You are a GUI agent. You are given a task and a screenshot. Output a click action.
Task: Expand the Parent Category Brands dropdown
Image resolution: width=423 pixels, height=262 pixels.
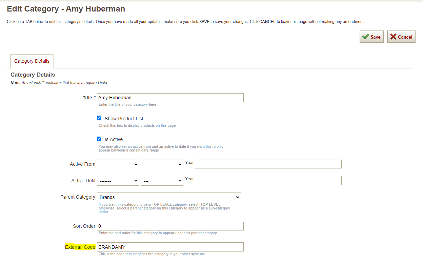[x=169, y=197]
